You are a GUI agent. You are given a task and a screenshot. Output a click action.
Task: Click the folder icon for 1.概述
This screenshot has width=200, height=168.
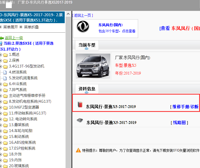(5, 55)
